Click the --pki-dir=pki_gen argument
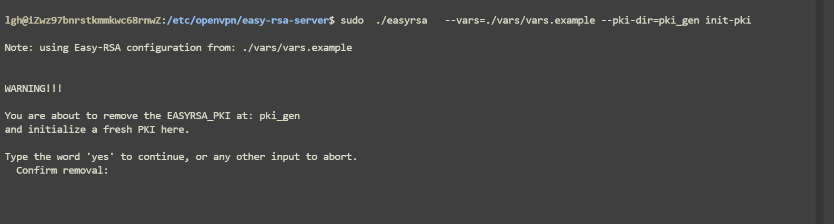 click(x=650, y=20)
